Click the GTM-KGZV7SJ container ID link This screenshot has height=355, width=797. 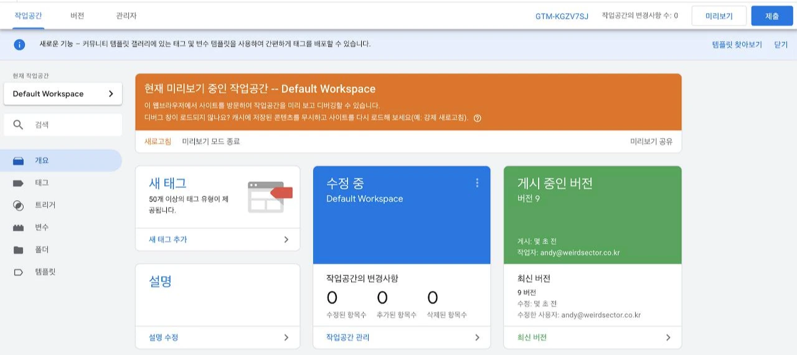coord(562,16)
